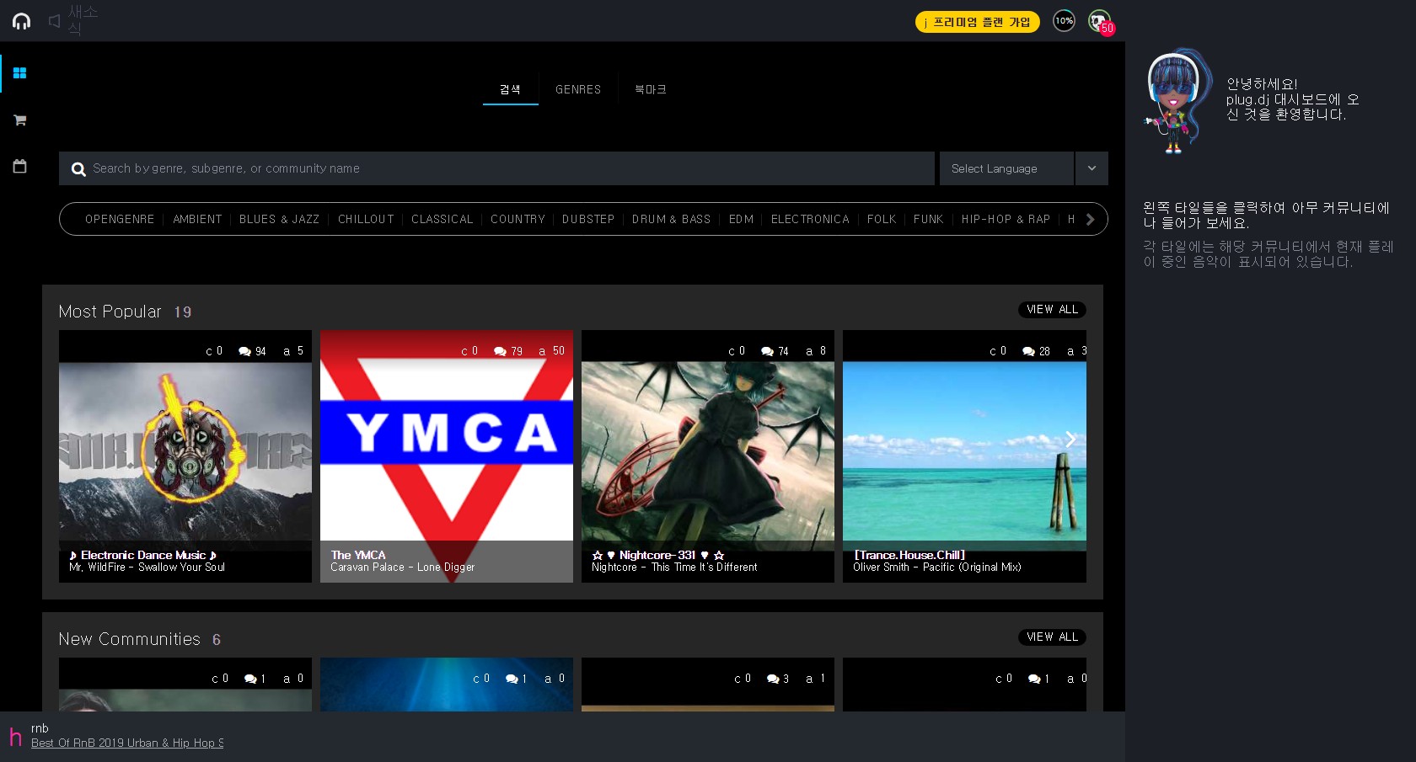Expand language list with the chevron button
The height and width of the screenshot is (762, 1416).
(1091, 168)
